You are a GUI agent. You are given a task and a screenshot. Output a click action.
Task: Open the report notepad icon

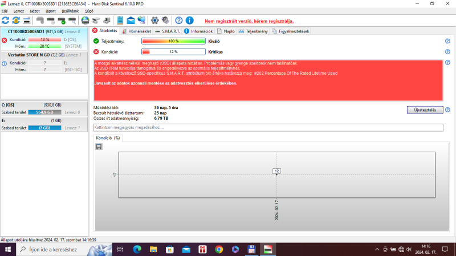click(x=120, y=21)
